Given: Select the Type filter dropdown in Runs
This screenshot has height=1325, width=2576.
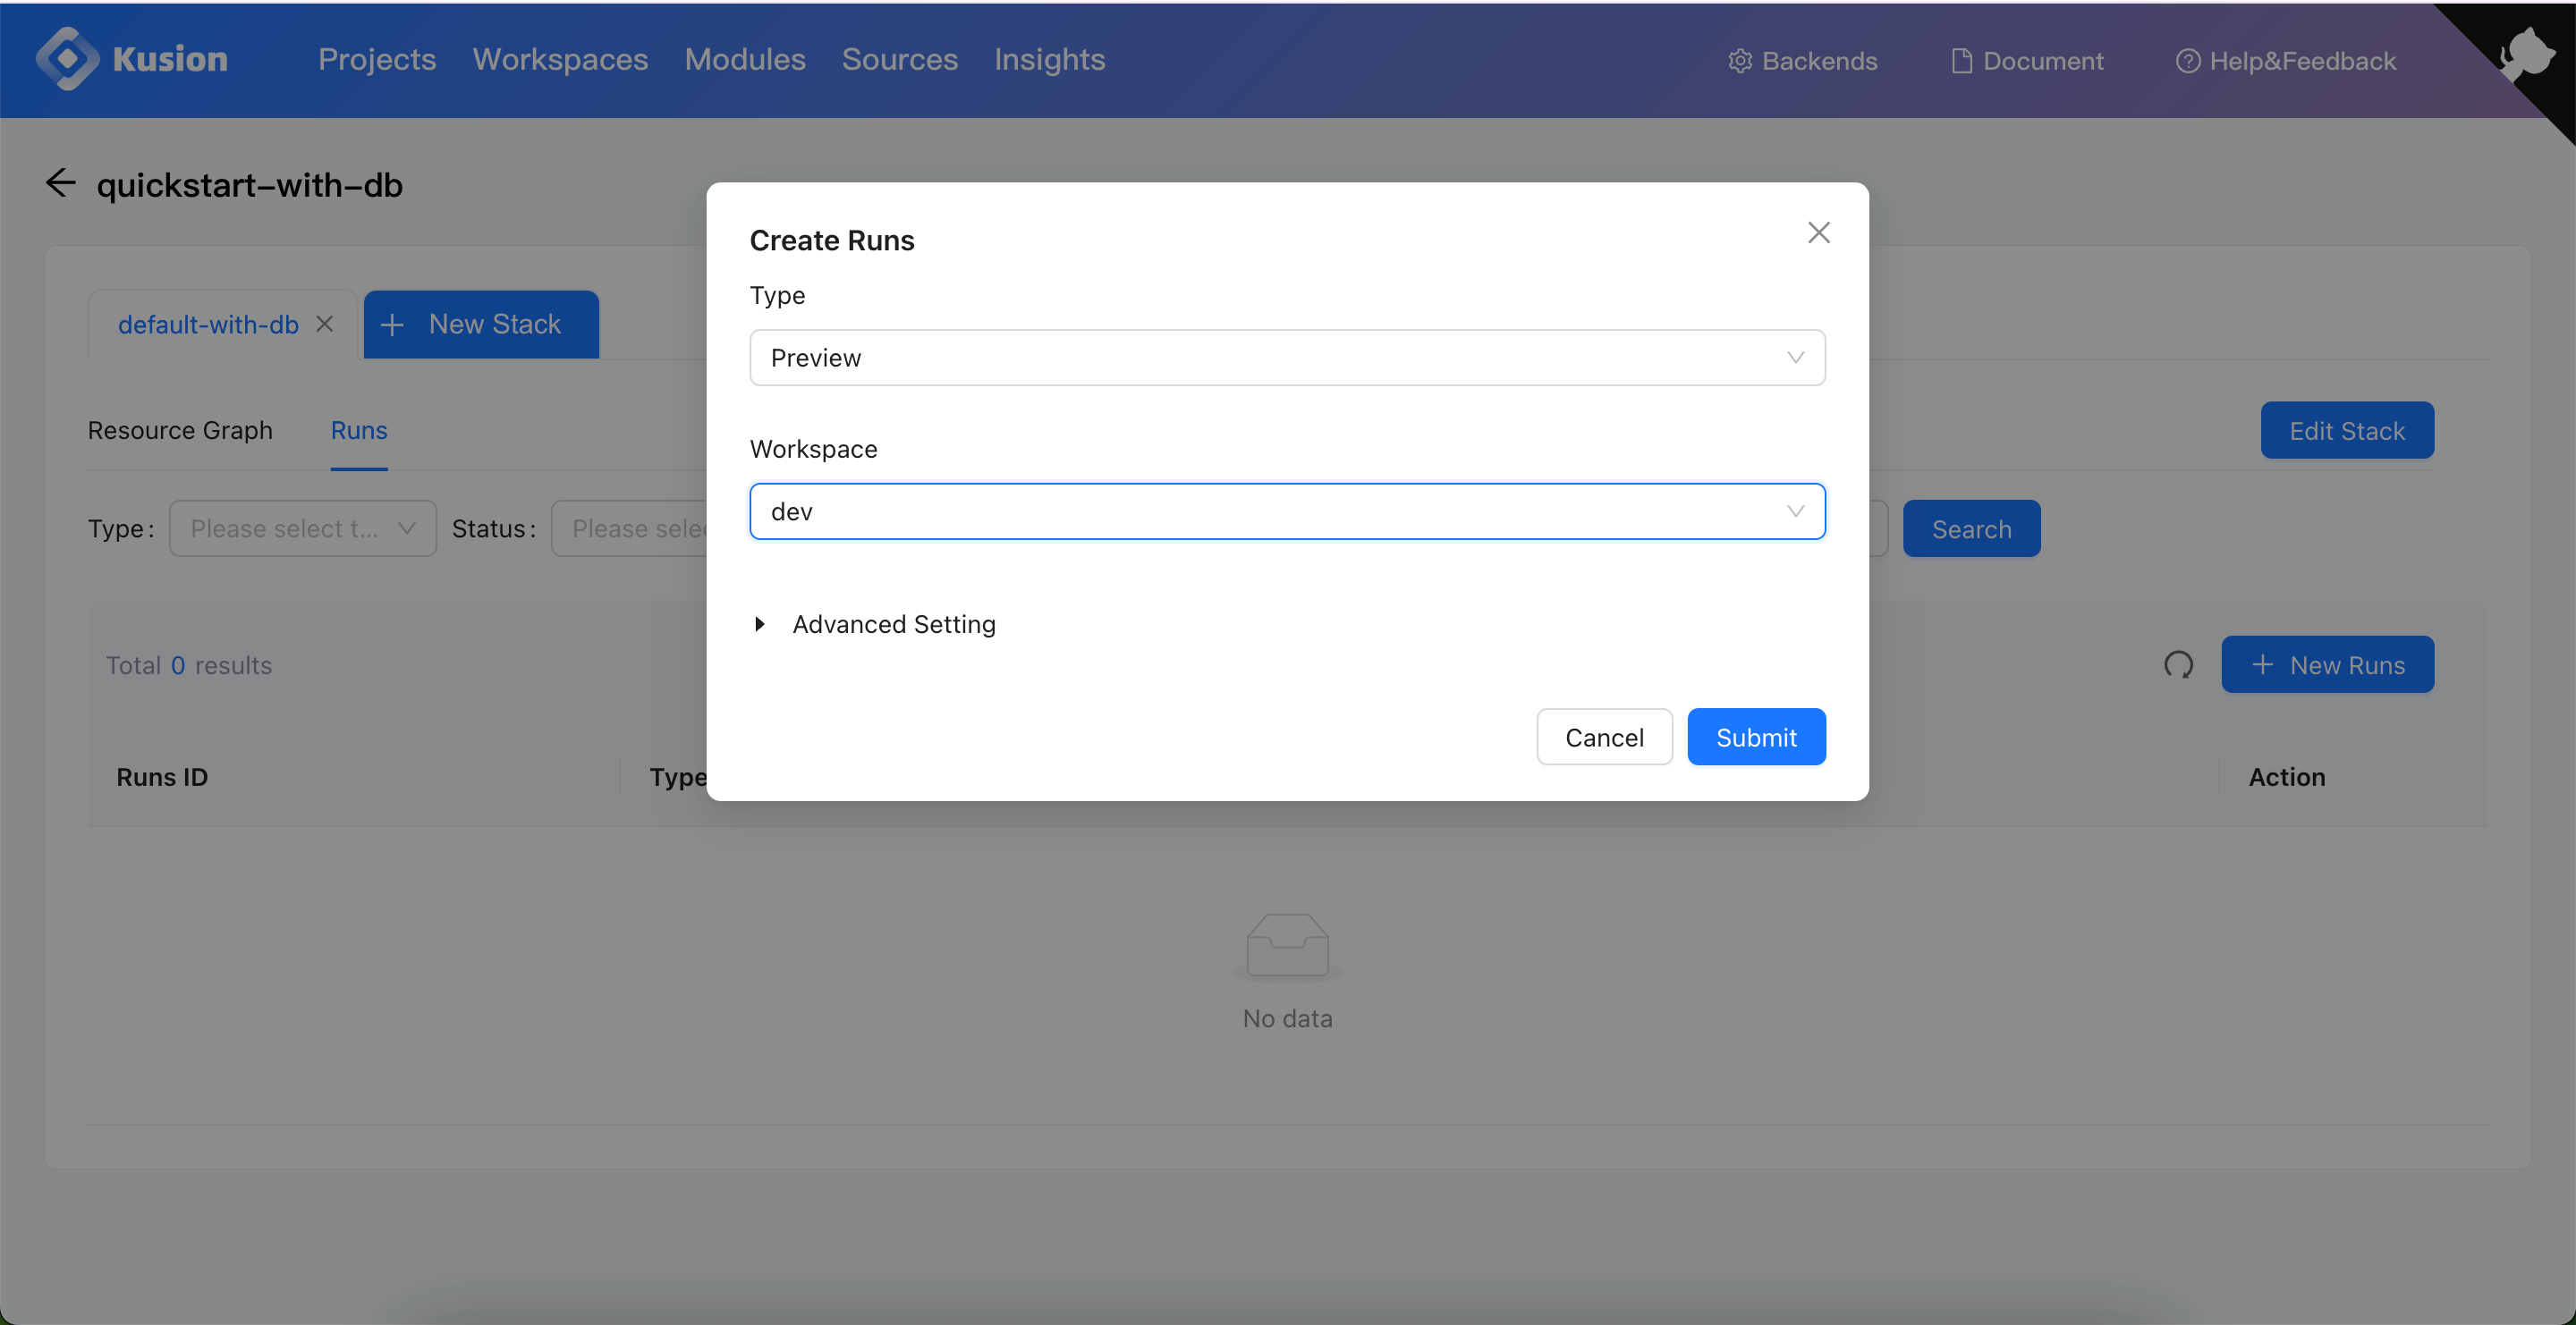Looking at the screenshot, I should pyautogui.click(x=302, y=527).
